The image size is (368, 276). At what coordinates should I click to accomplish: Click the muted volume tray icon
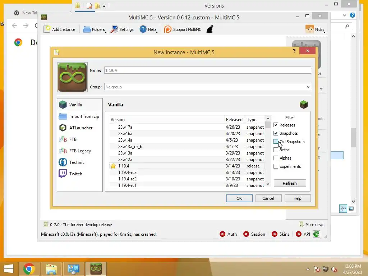click(334, 269)
